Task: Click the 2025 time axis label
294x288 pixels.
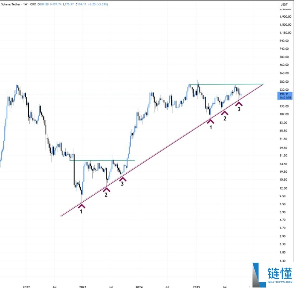Action: [197, 287]
